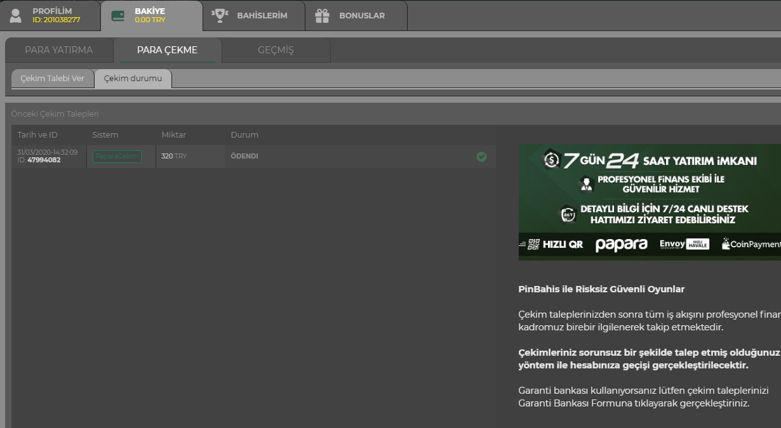Click the PaparaCekim system badge

pyautogui.click(x=117, y=157)
